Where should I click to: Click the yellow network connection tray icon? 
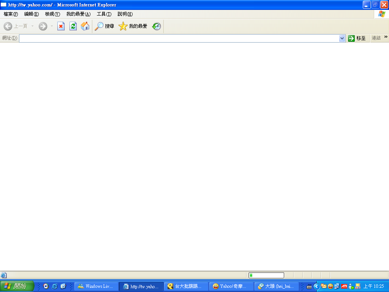click(358, 286)
